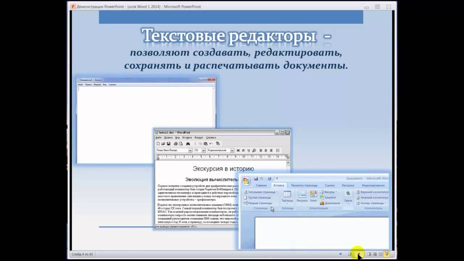Open the Кириллический script dropdown
Viewport: 464px width, 261px height.
(x=232, y=150)
